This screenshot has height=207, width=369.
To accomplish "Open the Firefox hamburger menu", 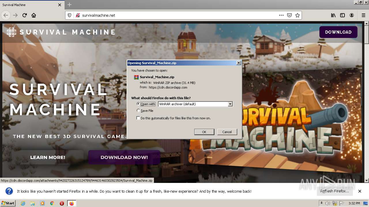I will coord(363,15).
